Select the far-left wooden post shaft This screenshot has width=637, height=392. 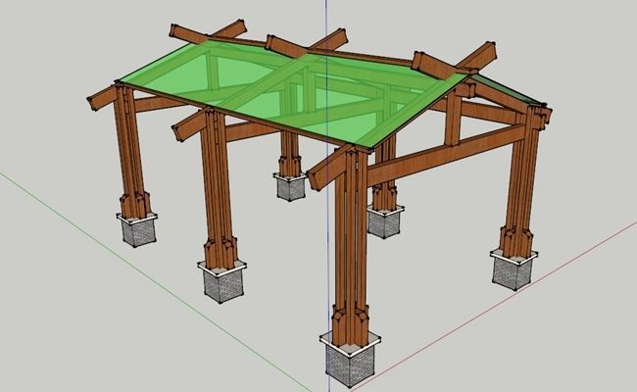(x=127, y=147)
